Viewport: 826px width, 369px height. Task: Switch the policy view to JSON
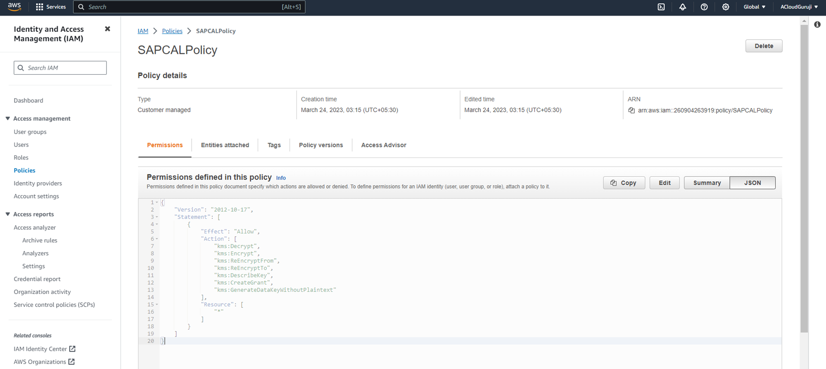752,183
